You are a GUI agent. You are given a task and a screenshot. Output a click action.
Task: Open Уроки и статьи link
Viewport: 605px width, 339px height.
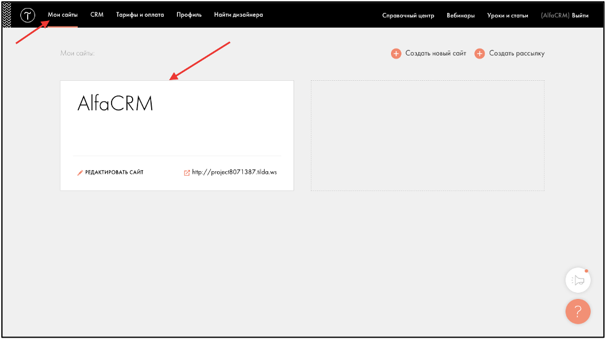508,15
